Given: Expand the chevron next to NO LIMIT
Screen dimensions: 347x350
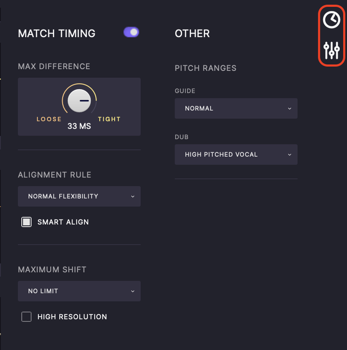Looking at the screenshot, I should pos(133,291).
